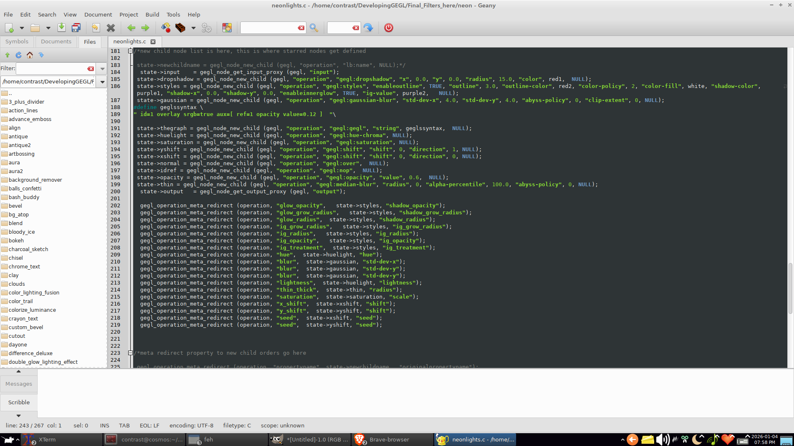Open the Build menu
794x446 pixels.
click(152, 14)
